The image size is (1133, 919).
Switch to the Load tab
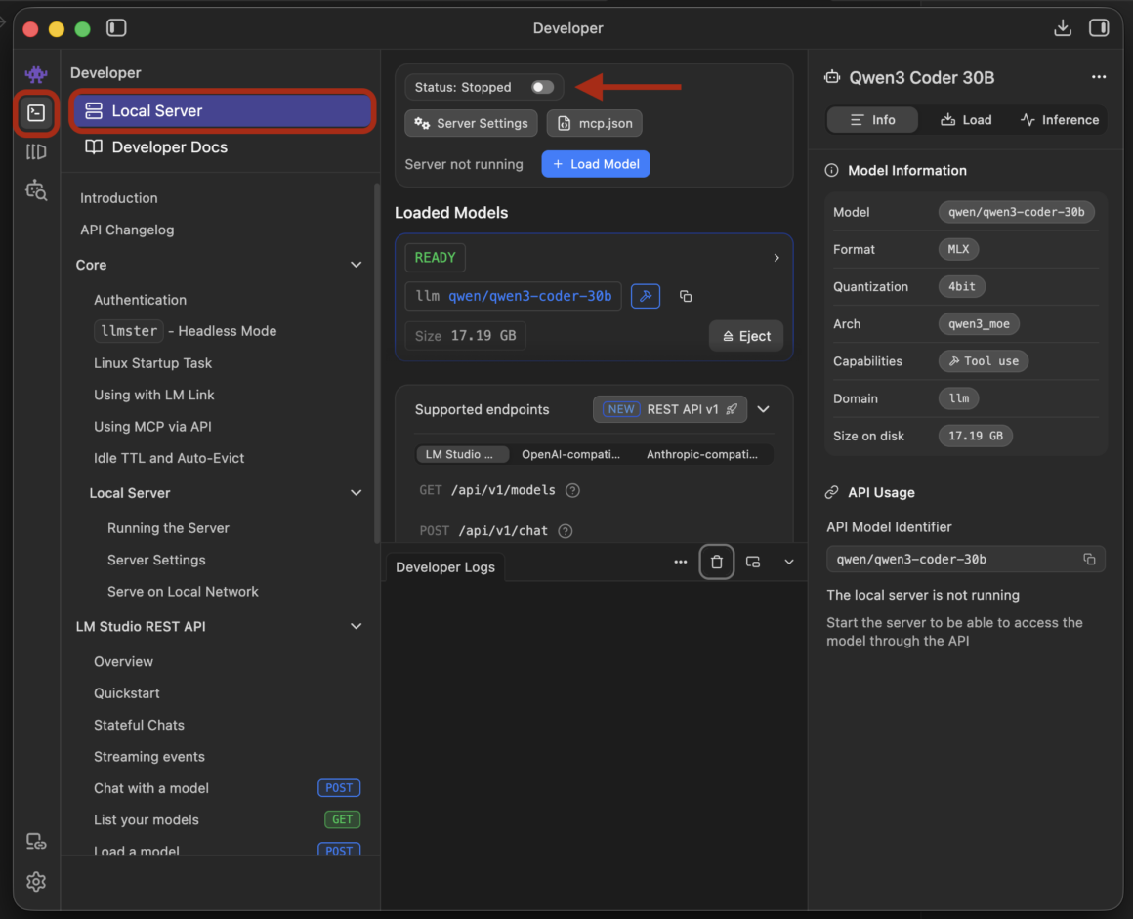pos(966,120)
